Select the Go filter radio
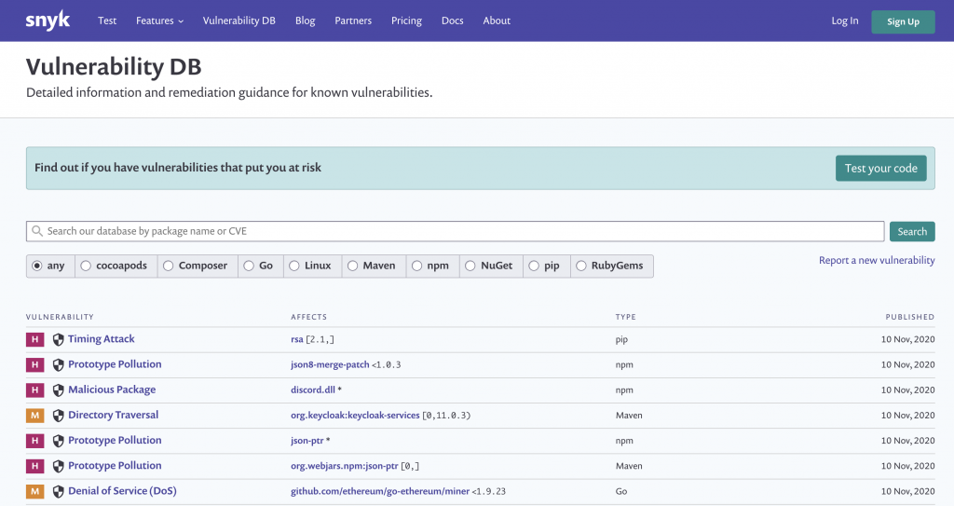Image resolution: width=954 pixels, height=506 pixels. (x=249, y=267)
